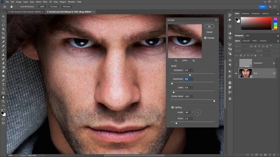Click OK in Oil Paint dialog
Screen dimensions: 280x157
pos(209,26)
